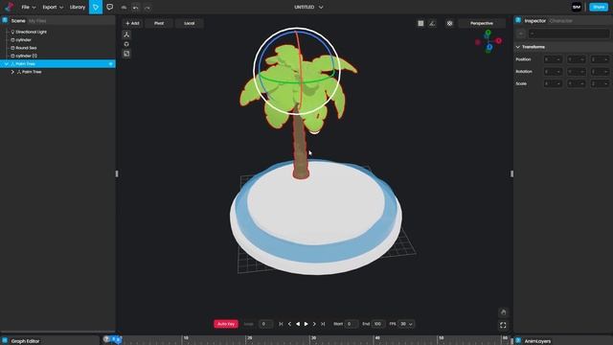Play the animation forward
Screen dimensions: 613x345
click(306, 324)
